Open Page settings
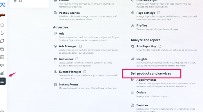Image resolution: width=203 pixels, height=112 pixels. click(x=146, y=13)
